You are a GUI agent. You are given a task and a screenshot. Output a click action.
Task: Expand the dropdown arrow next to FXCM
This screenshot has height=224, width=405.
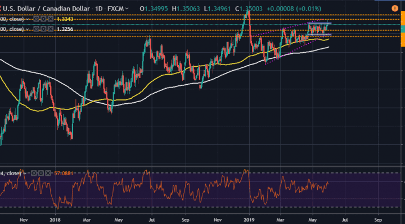[x=127, y=8]
